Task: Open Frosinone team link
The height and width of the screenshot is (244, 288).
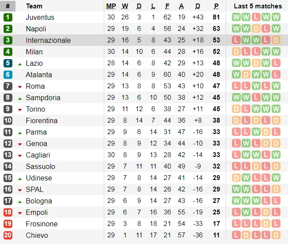Action: pyautogui.click(x=42, y=224)
